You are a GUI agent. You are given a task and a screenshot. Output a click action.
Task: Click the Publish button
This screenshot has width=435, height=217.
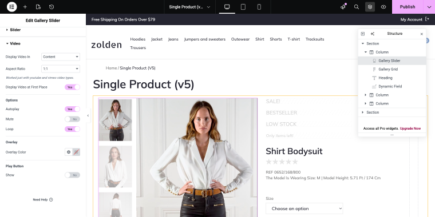(408, 7)
